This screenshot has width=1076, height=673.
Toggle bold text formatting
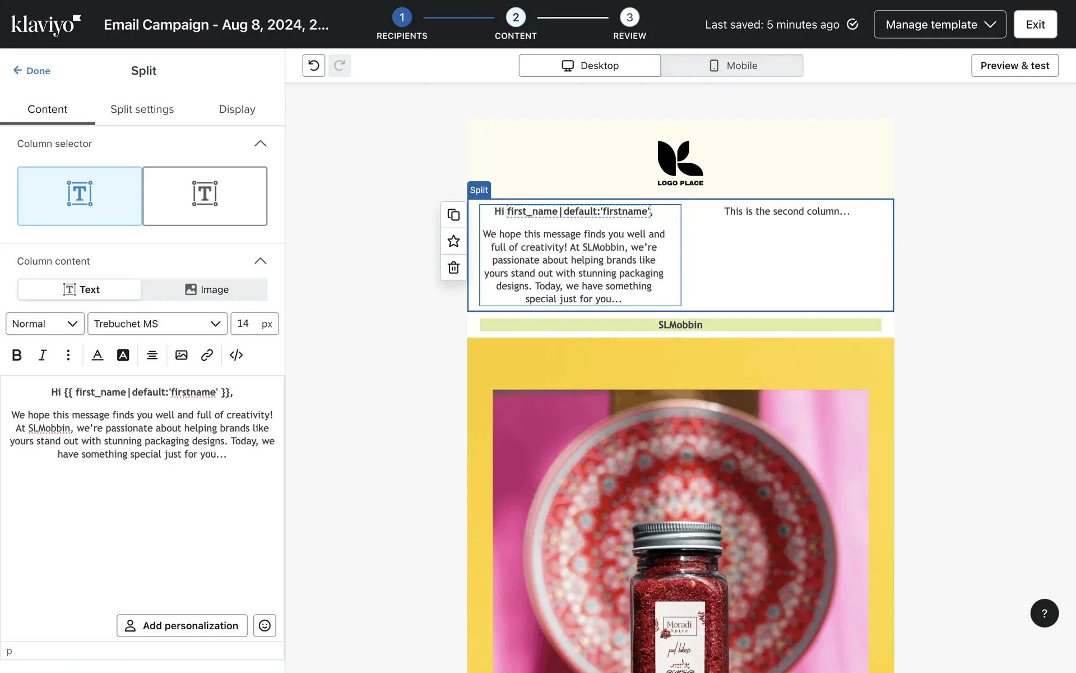point(17,355)
